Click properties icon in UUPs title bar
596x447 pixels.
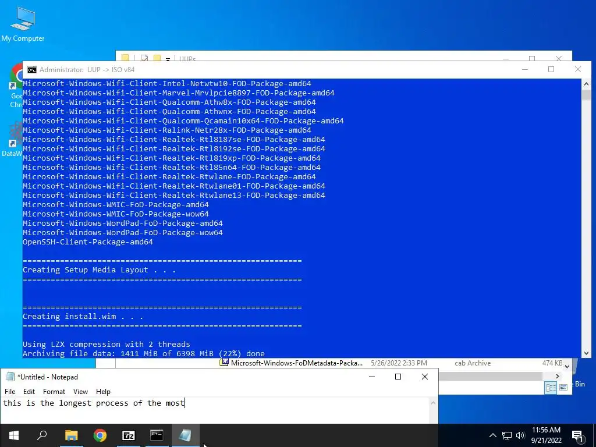click(144, 58)
